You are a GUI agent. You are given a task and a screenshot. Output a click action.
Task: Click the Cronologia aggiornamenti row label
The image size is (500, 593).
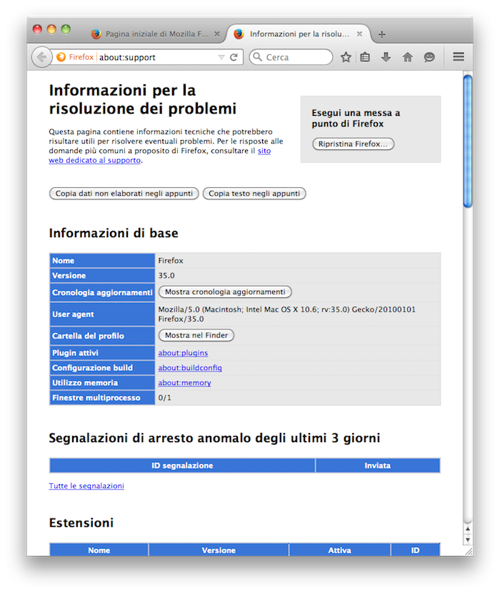[102, 293]
